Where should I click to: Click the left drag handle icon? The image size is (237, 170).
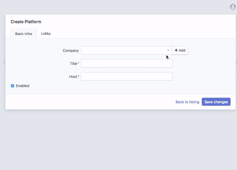point(4,62)
